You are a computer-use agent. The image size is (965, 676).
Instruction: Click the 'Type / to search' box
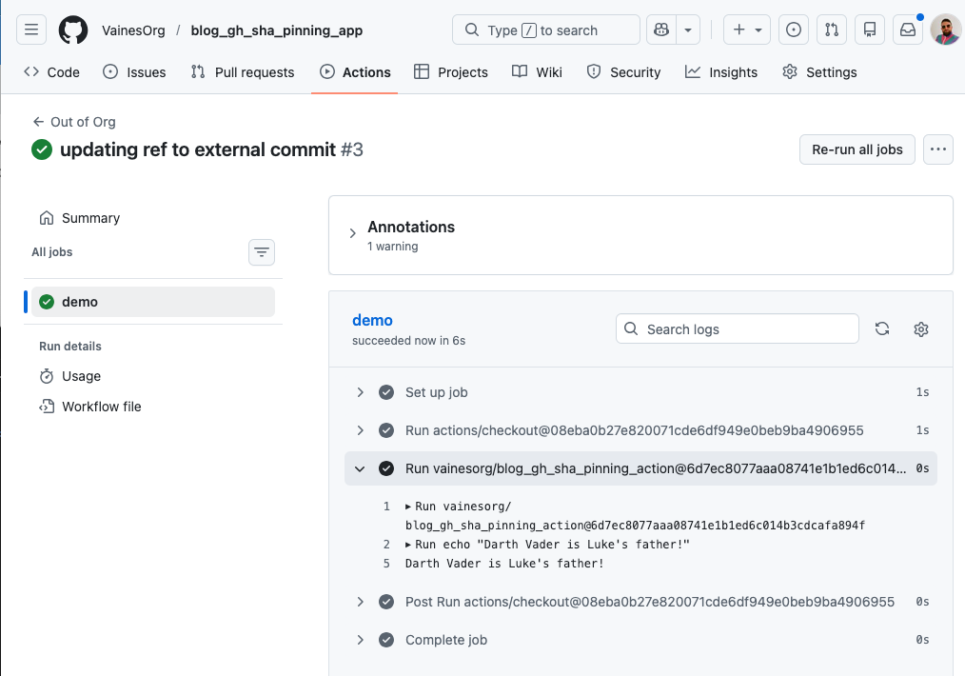point(546,30)
